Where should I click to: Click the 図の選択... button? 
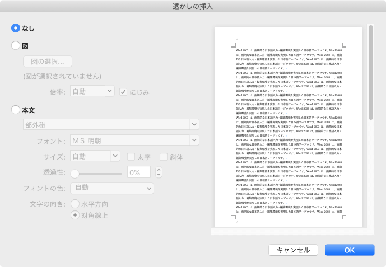48,62
